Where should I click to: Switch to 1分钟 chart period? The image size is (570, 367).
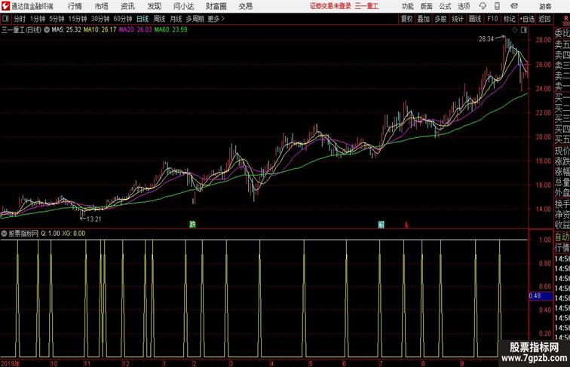pyautogui.click(x=38, y=19)
